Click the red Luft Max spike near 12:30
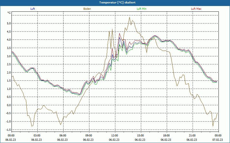 pyautogui.click(x=120, y=33)
